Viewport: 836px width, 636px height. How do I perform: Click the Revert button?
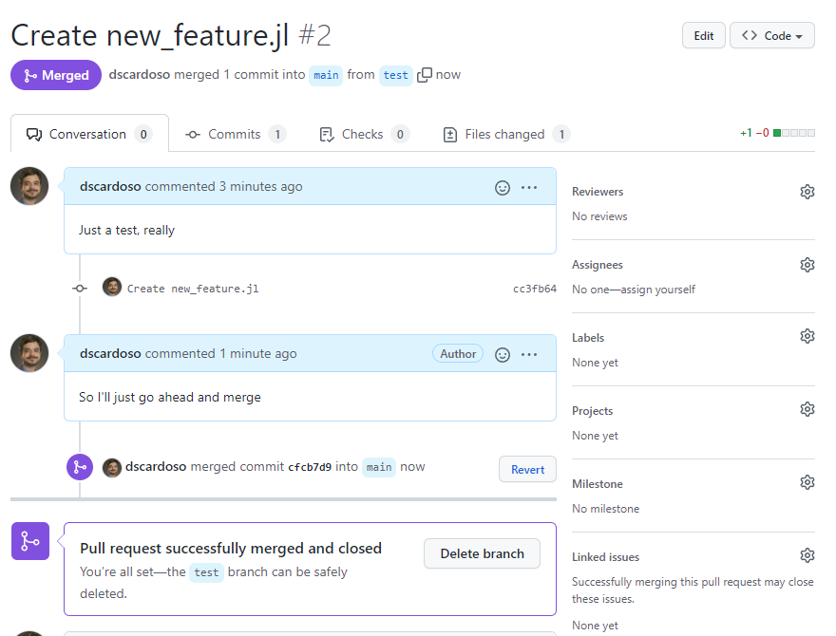tap(527, 469)
